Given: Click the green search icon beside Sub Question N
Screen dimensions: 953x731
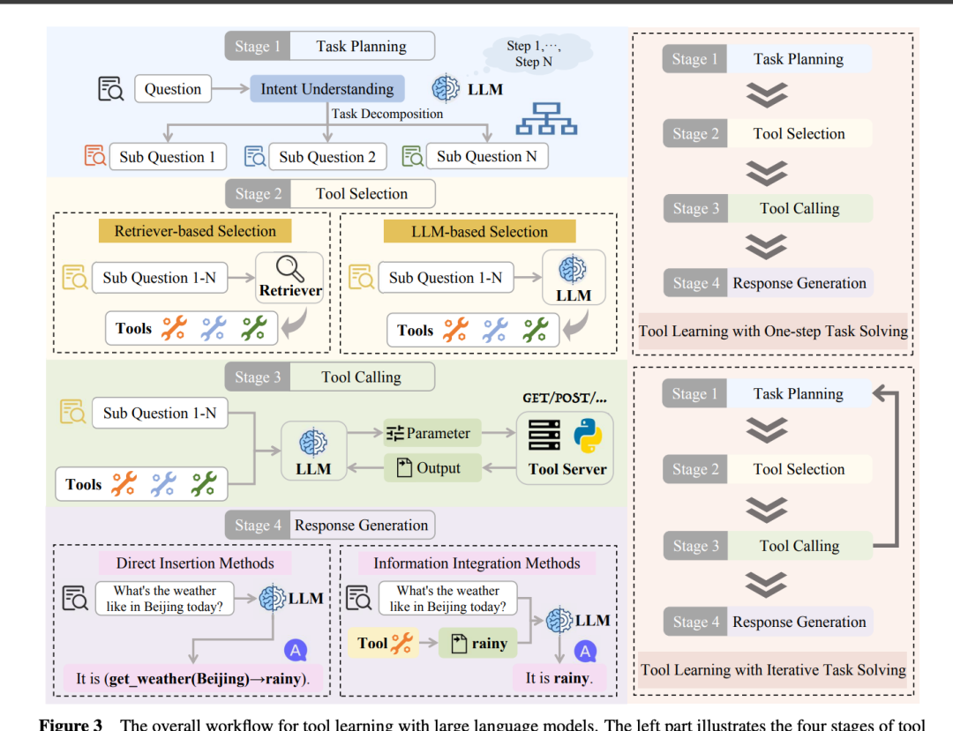Looking at the screenshot, I should [413, 156].
